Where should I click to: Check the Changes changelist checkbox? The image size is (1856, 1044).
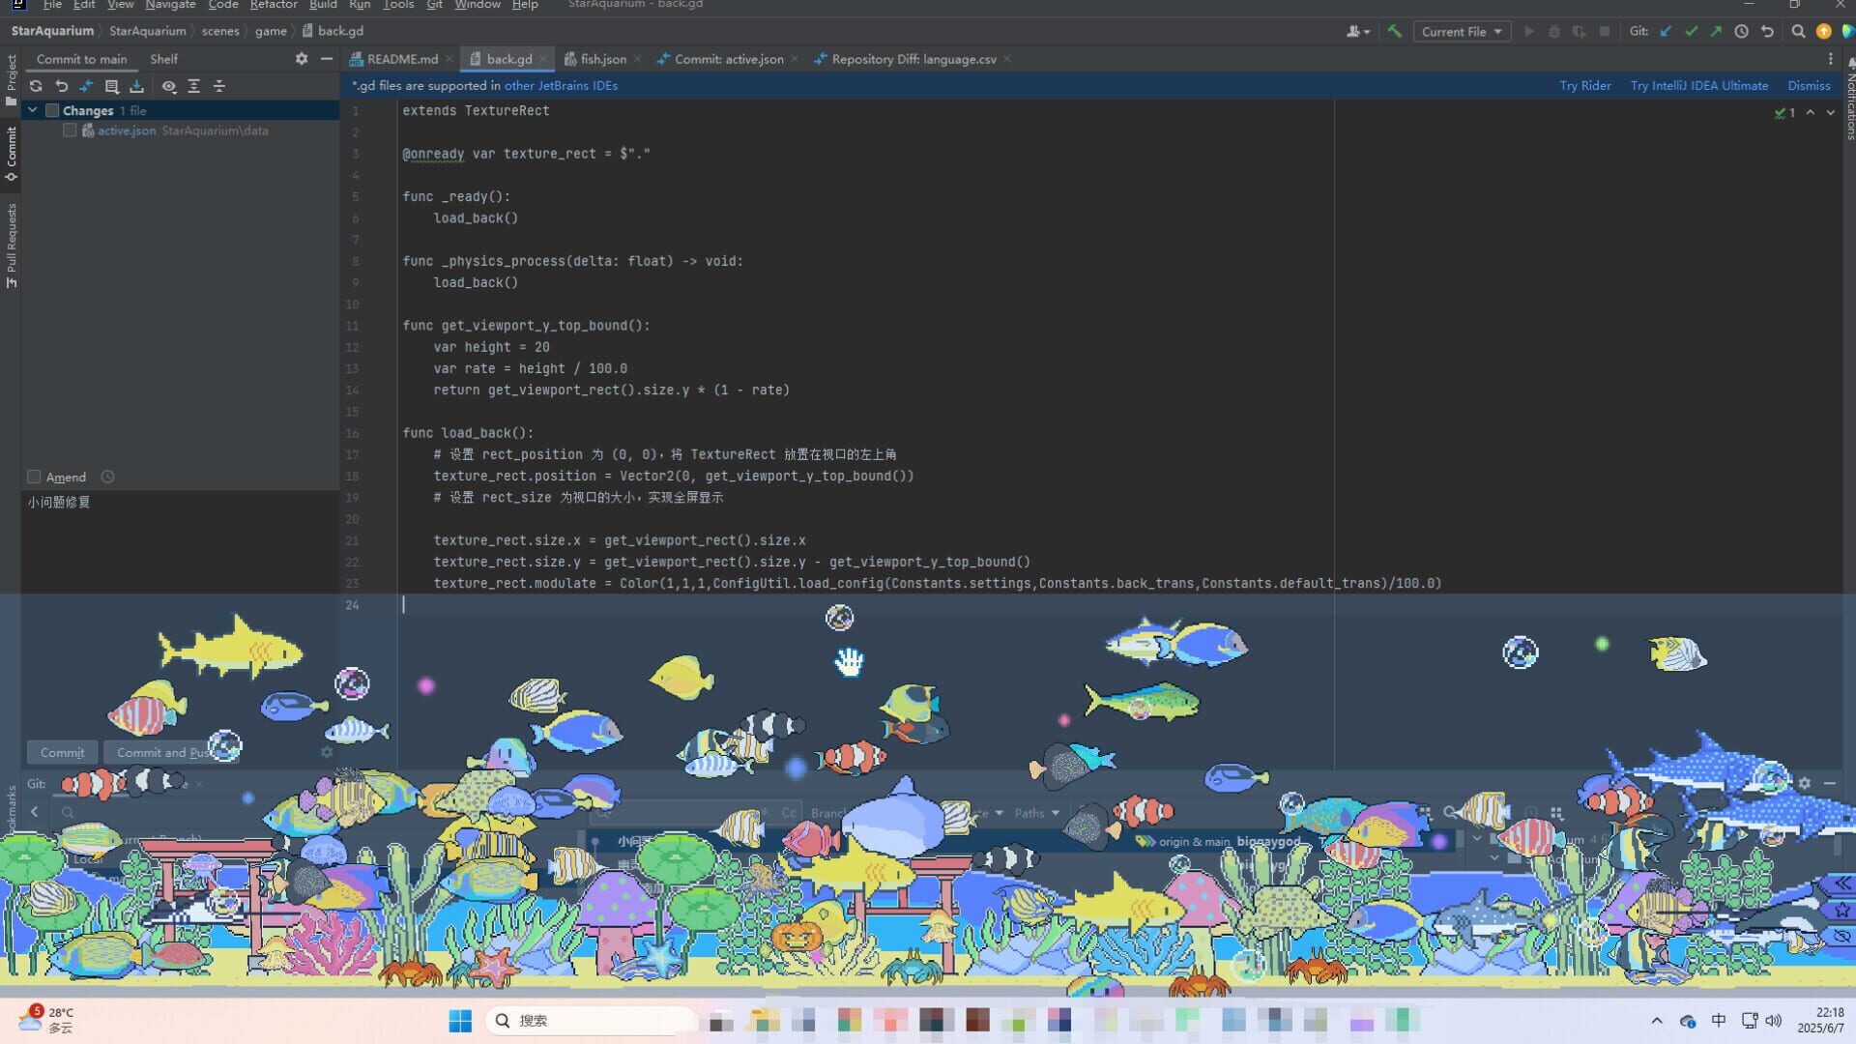tap(53, 110)
